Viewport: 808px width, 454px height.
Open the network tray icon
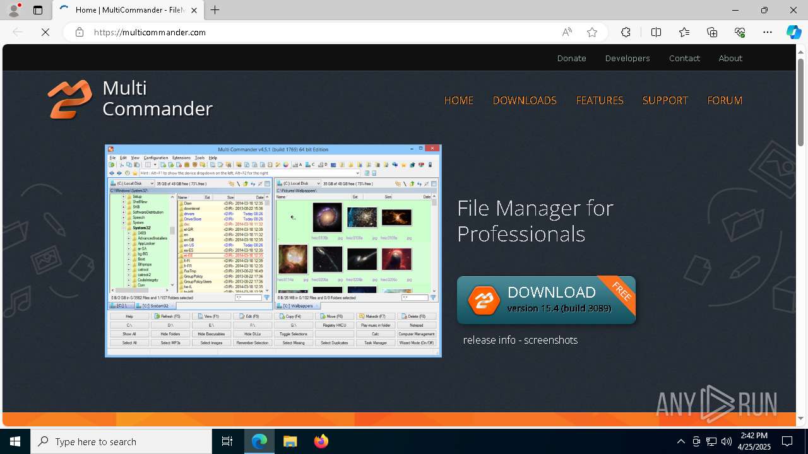point(711,441)
